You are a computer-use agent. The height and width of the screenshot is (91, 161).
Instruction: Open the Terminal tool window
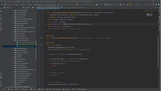click(x=33, y=89)
